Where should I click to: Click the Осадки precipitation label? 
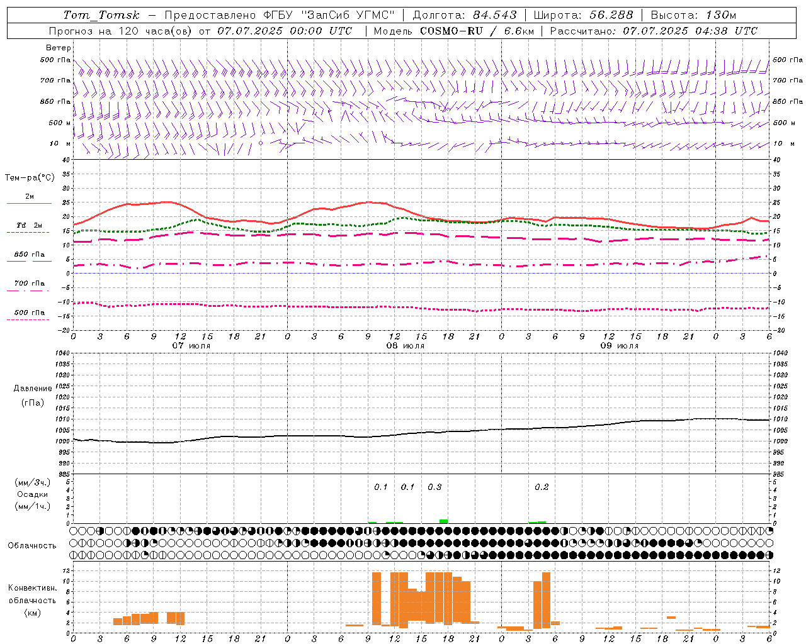tap(33, 494)
